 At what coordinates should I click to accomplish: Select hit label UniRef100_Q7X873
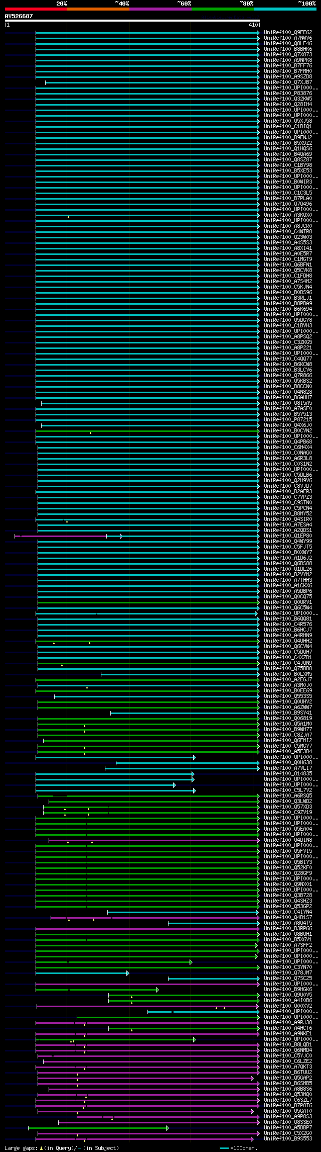(x=288, y=55)
